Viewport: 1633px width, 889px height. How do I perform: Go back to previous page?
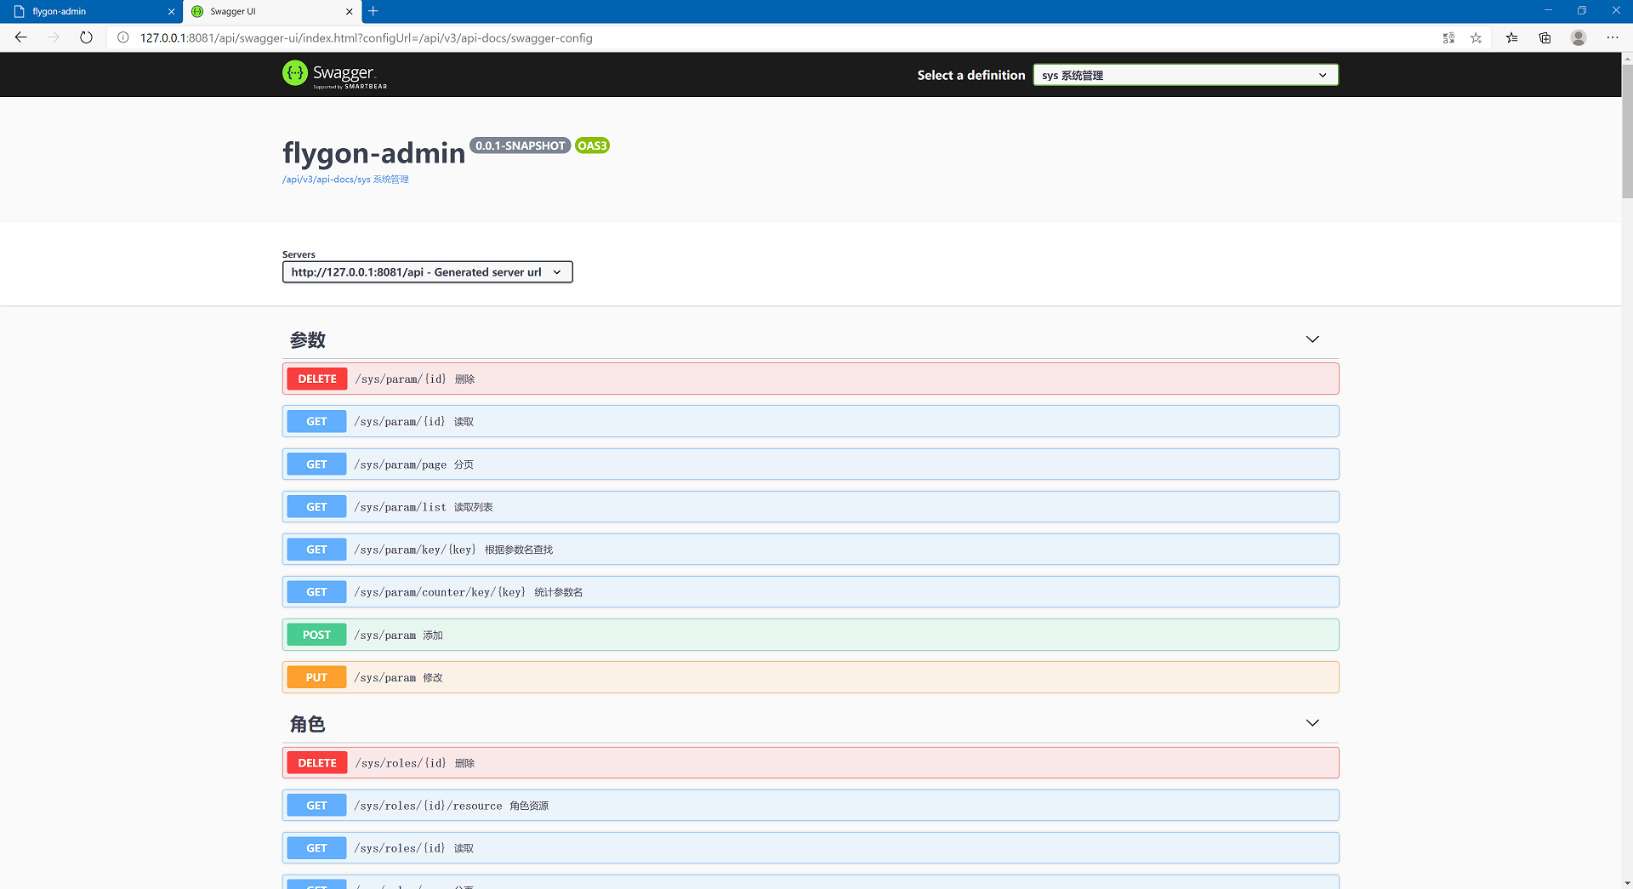[21, 37]
